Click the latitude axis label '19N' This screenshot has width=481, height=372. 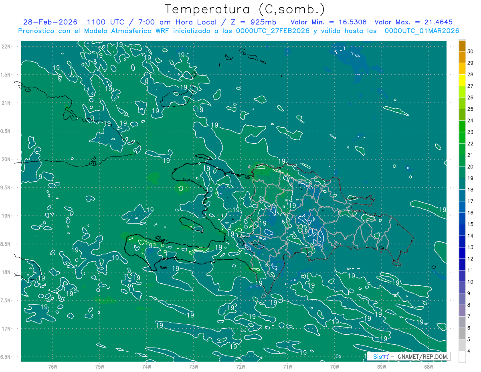click(6, 216)
